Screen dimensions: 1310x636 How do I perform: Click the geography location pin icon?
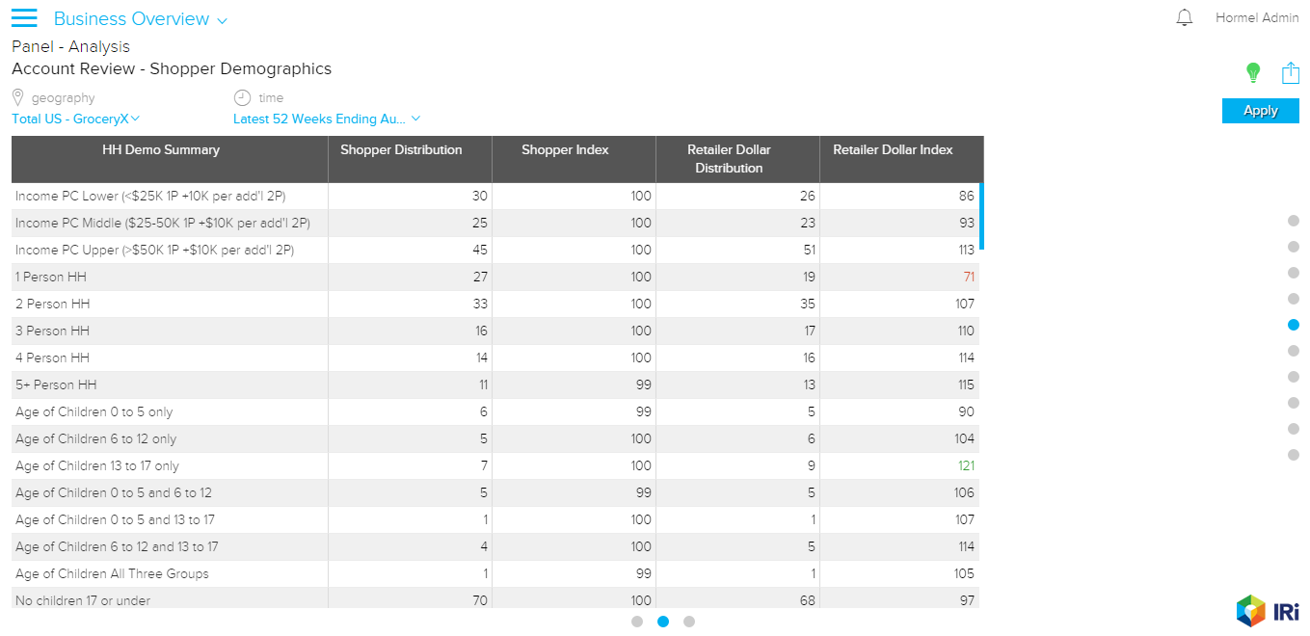pos(17,97)
